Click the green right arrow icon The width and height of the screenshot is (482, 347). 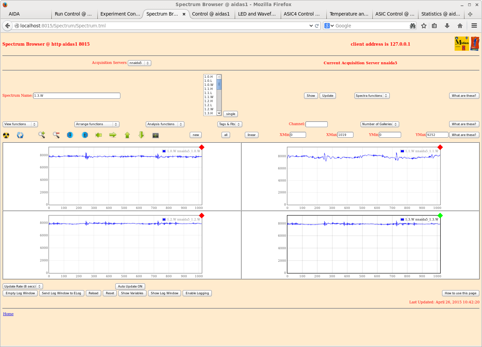[113, 135]
